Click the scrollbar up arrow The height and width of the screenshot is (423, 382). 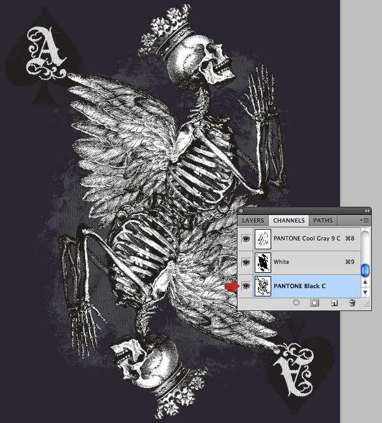coord(365,282)
